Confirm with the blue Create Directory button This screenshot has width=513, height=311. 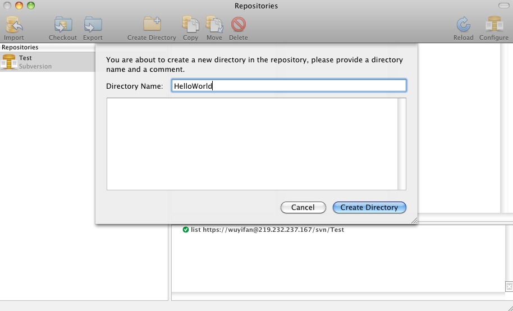coord(369,208)
